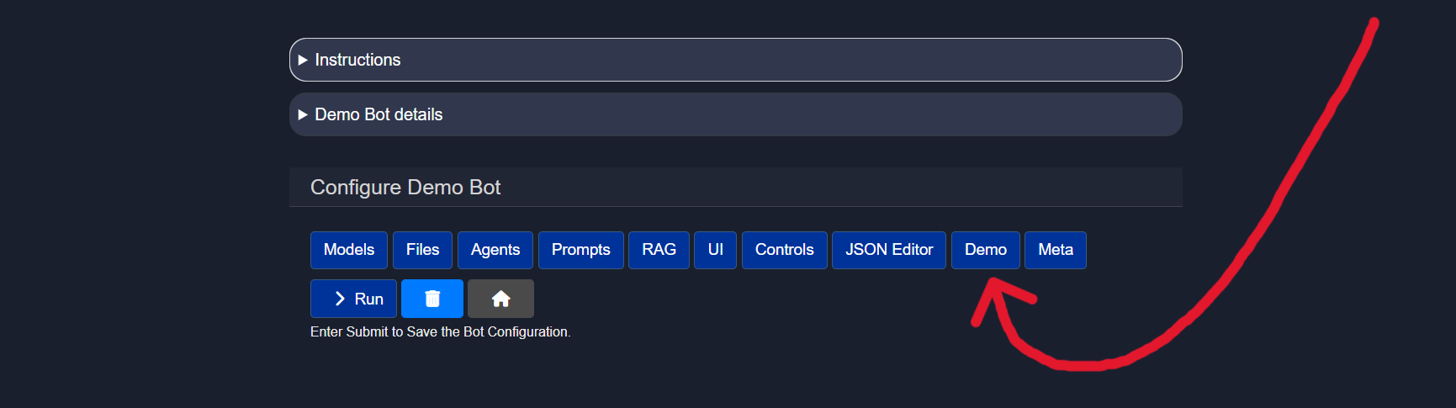
Task: Click the chevron arrow inside Run button
Action: 340,299
